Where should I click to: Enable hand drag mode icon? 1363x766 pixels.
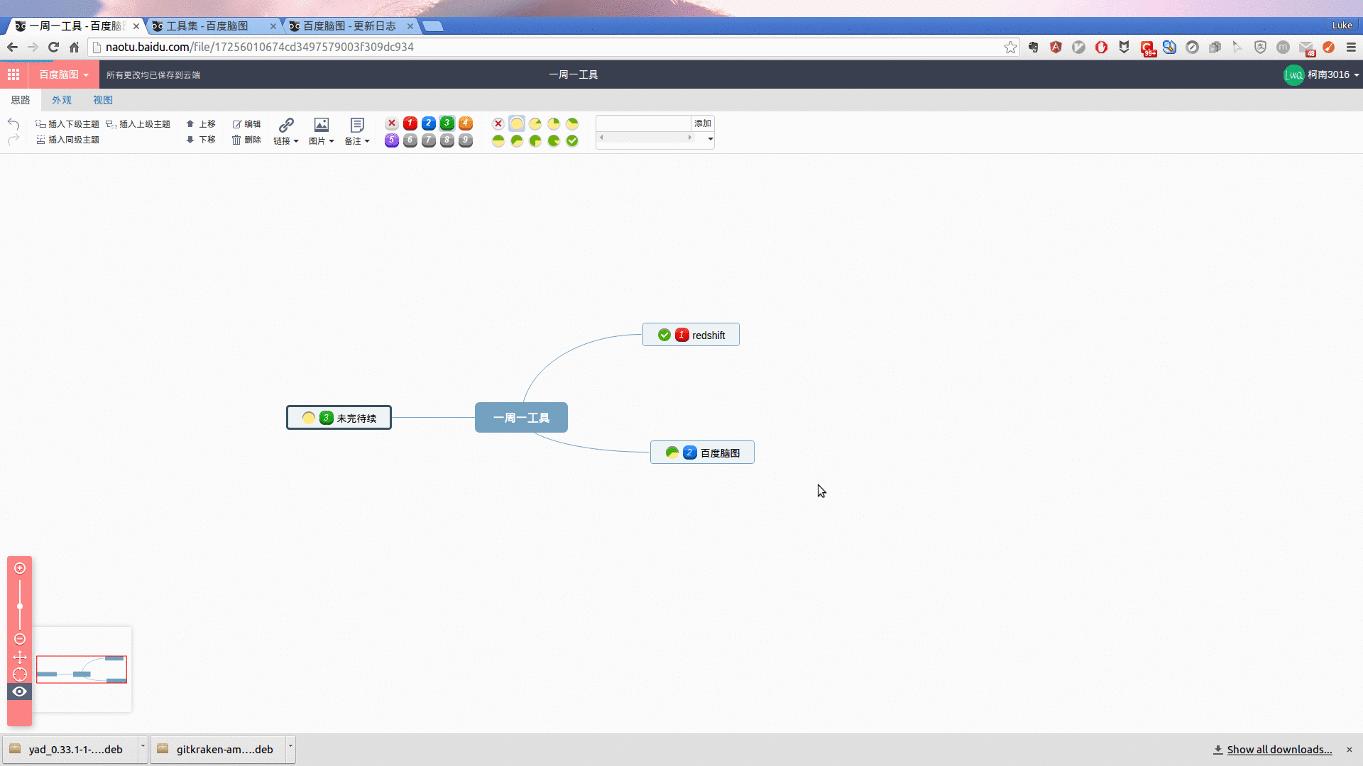[x=20, y=657]
